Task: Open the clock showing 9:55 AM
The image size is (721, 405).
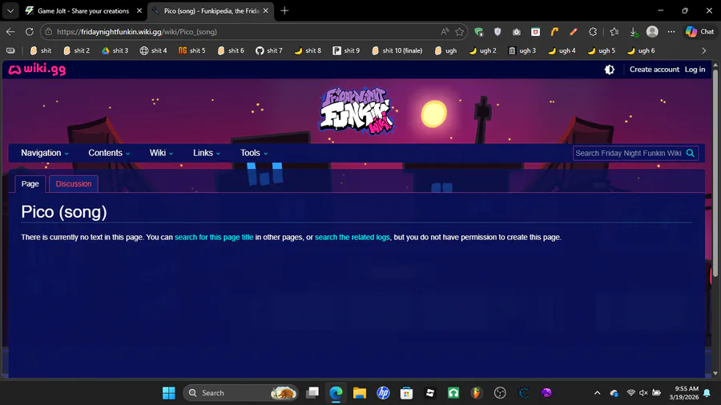Action: 684,393
